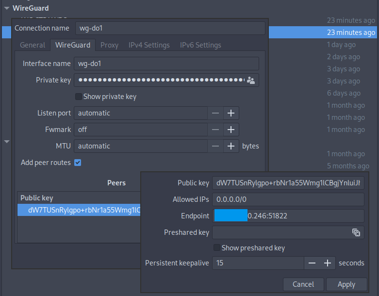This screenshot has height=296, width=379.
Task: Enable the Show private key checkbox
Action: tap(79, 97)
